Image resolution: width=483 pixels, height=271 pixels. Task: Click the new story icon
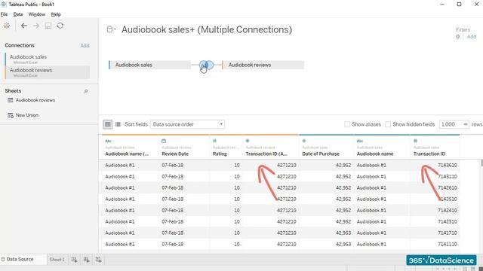click(x=98, y=260)
